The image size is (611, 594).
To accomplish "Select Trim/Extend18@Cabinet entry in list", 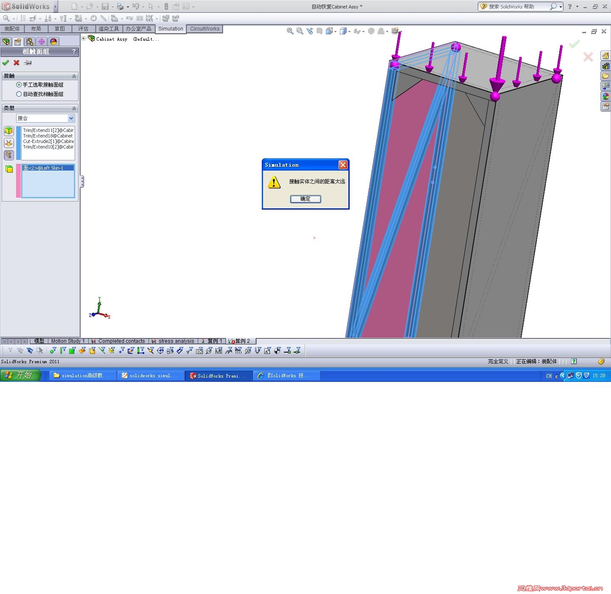I will click(48, 136).
